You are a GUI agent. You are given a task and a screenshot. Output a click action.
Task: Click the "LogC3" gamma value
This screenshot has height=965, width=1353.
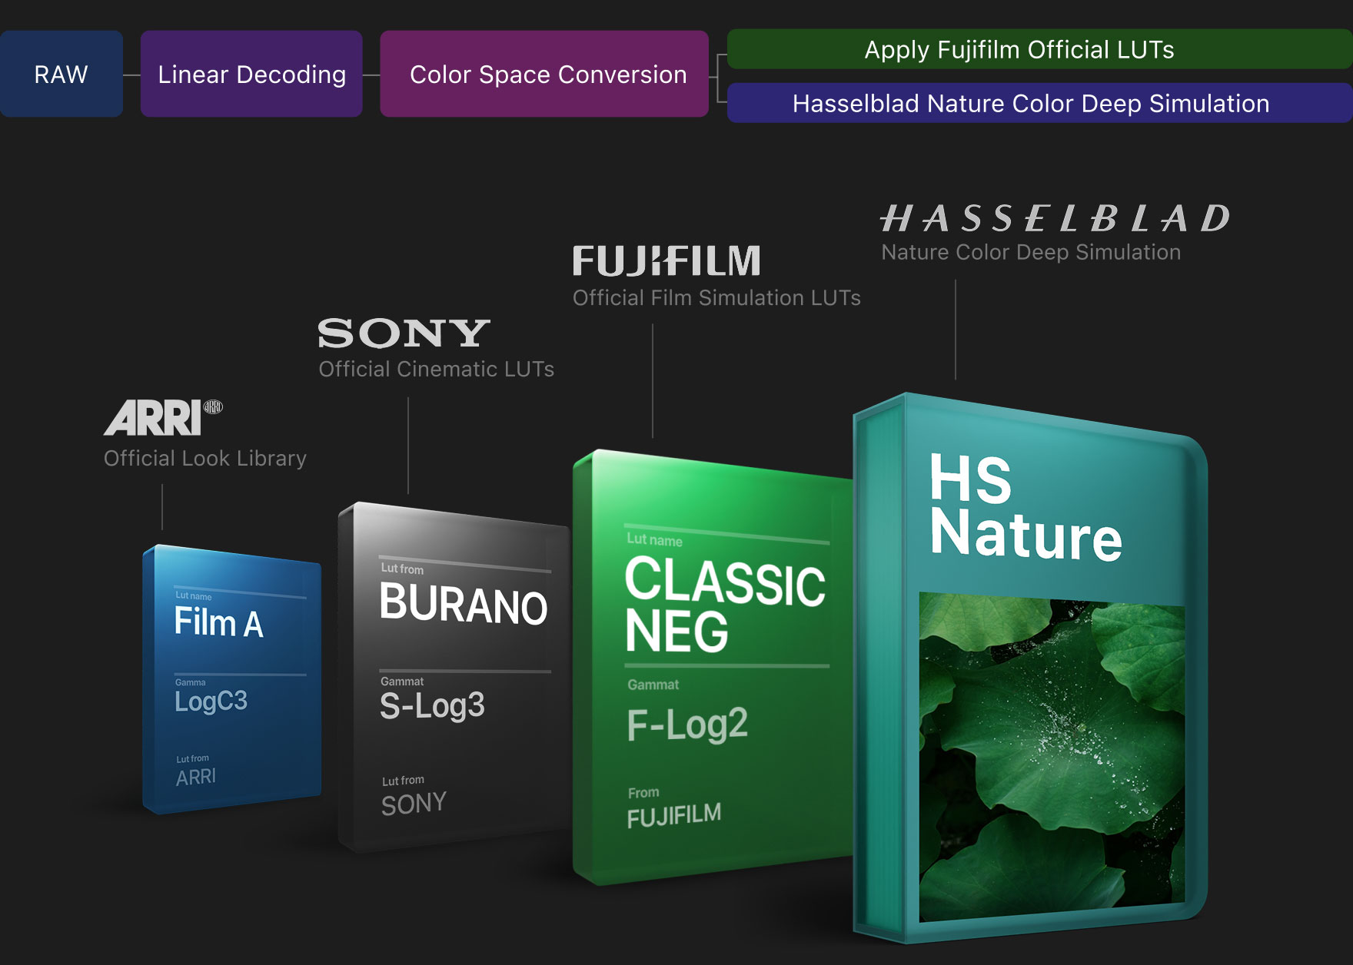click(x=211, y=701)
